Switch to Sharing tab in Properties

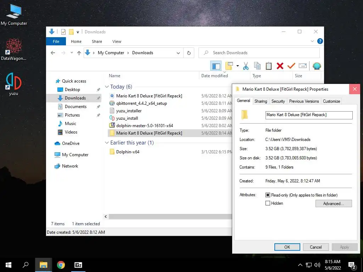click(261, 101)
